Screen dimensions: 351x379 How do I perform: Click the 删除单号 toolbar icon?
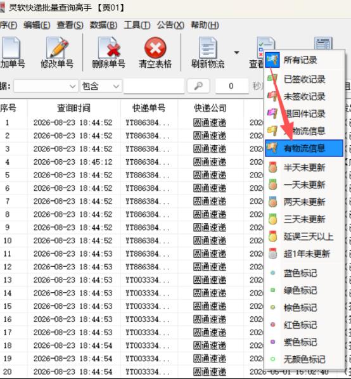[109, 48]
